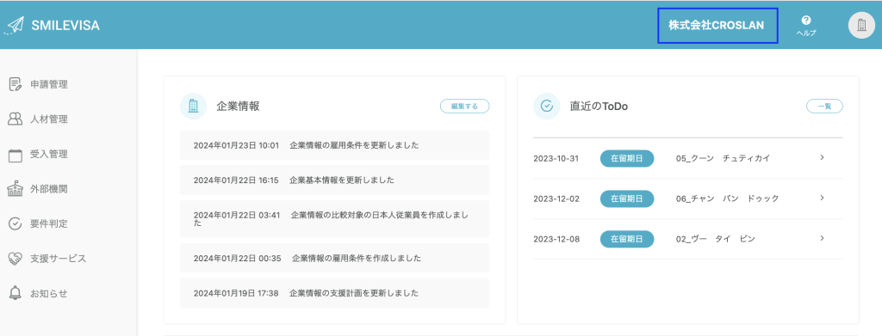Click the 在留期日 badge dated 2023-12-08

click(627, 239)
